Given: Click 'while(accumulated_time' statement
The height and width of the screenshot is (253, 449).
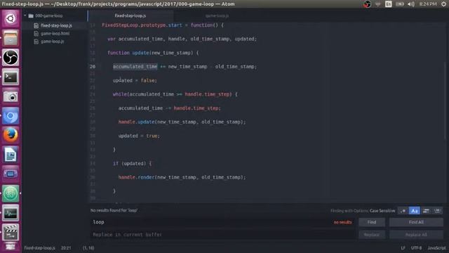Looking at the screenshot, I should click(x=143, y=94).
